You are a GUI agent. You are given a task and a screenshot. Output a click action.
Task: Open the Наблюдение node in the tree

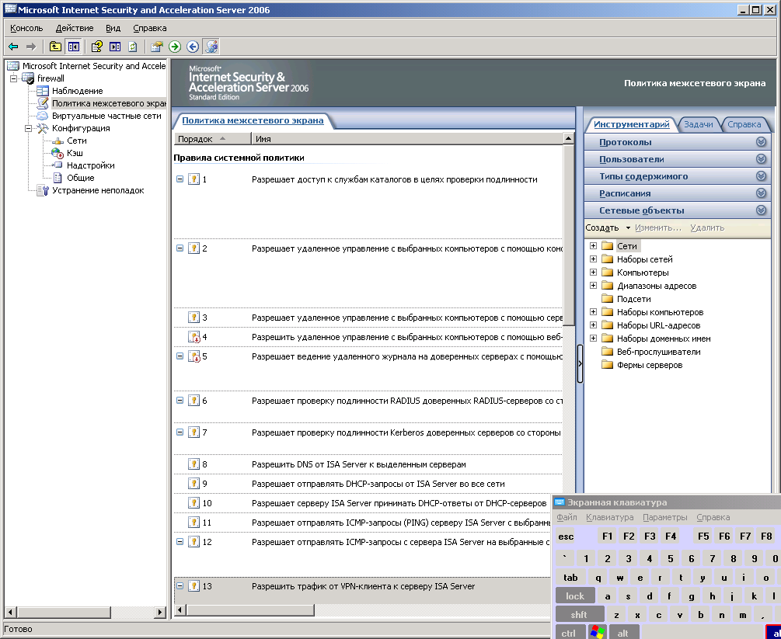pyautogui.click(x=77, y=91)
